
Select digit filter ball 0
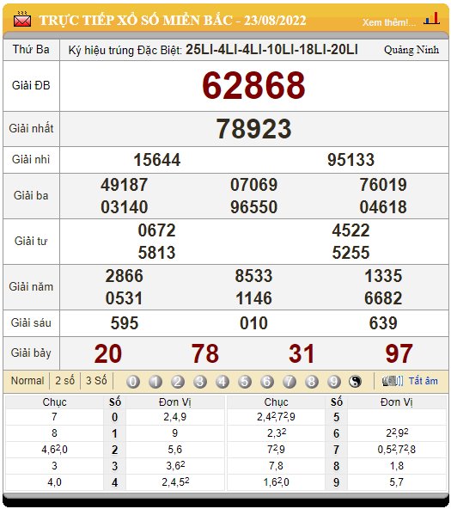pyautogui.click(x=133, y=382)
